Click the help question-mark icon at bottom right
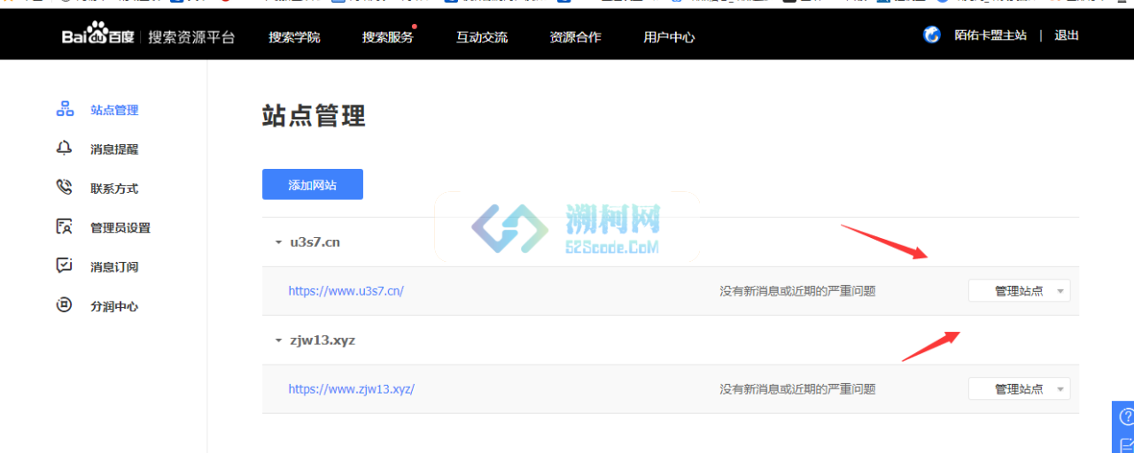1134x453 pixels. [1126, 417]
